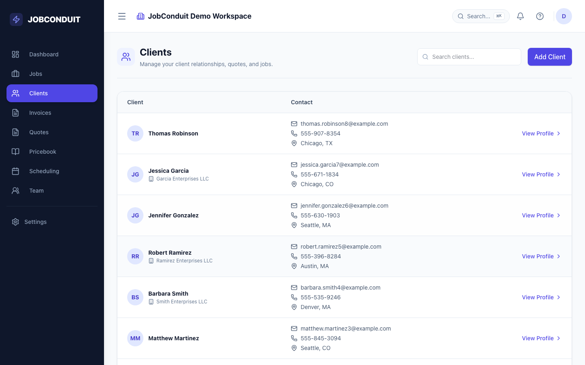
Task: Click the Jobs briefcase icon
Action: click(x=15, y=74)
